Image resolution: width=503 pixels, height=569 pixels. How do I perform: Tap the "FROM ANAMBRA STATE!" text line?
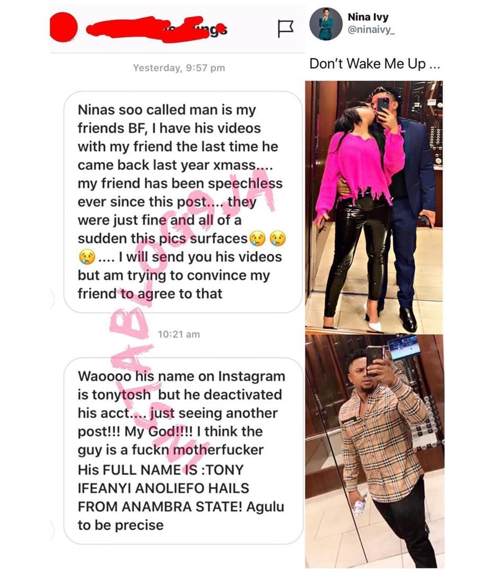click(160, 506)
